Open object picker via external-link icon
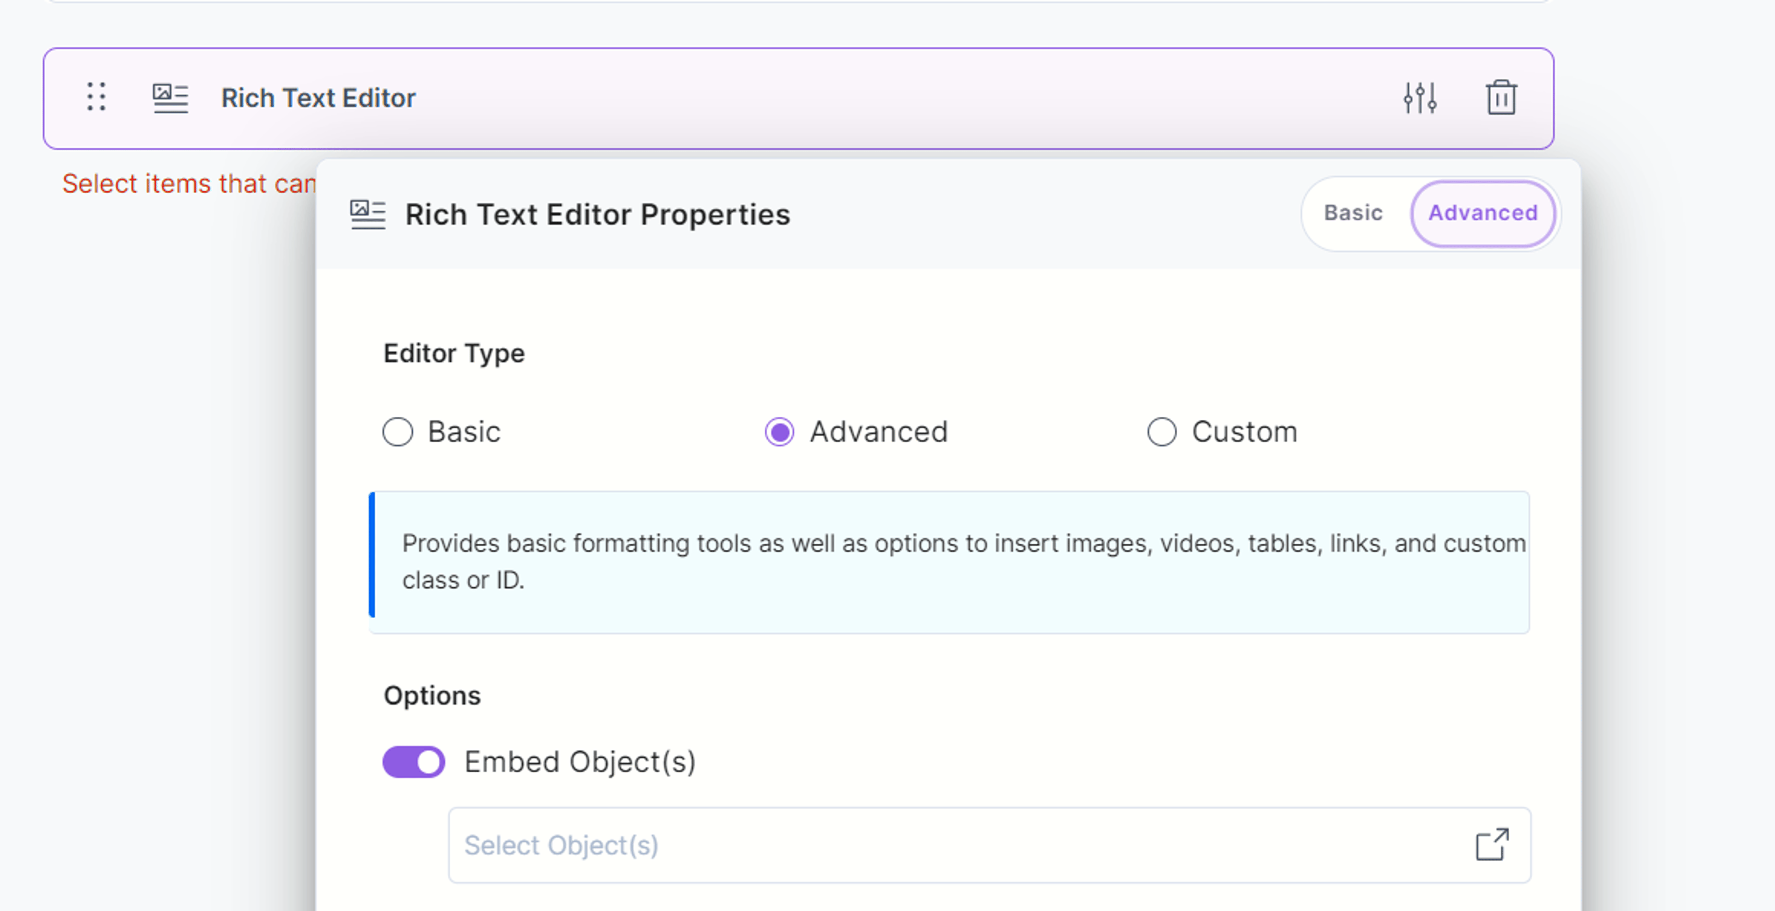 point(1492,845)
